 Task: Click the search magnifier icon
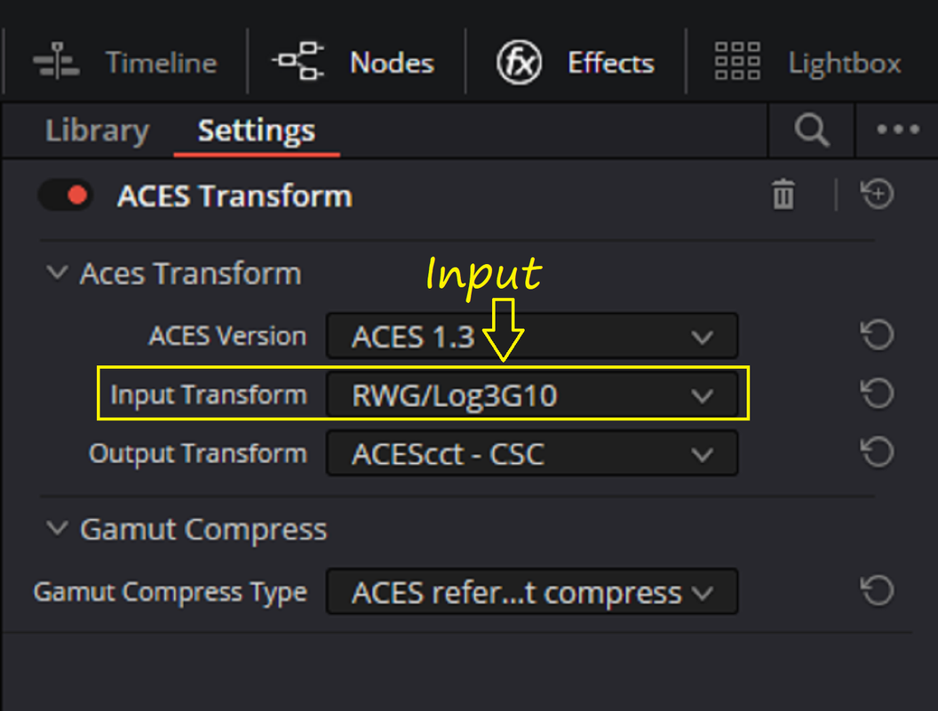tap(812, 130)
